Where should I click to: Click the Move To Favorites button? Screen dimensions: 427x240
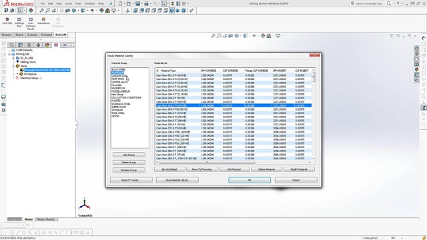pyautogui.click(x=201, y=169)
